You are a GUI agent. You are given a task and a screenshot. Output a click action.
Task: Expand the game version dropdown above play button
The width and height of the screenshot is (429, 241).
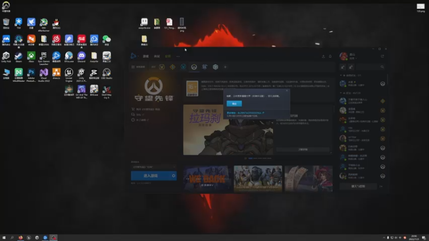pos(153,167)
